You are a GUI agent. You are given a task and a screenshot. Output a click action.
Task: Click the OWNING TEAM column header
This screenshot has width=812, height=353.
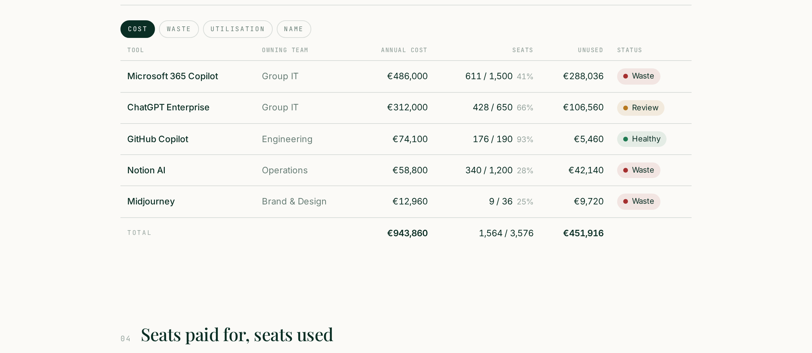[x=285, y=50]
